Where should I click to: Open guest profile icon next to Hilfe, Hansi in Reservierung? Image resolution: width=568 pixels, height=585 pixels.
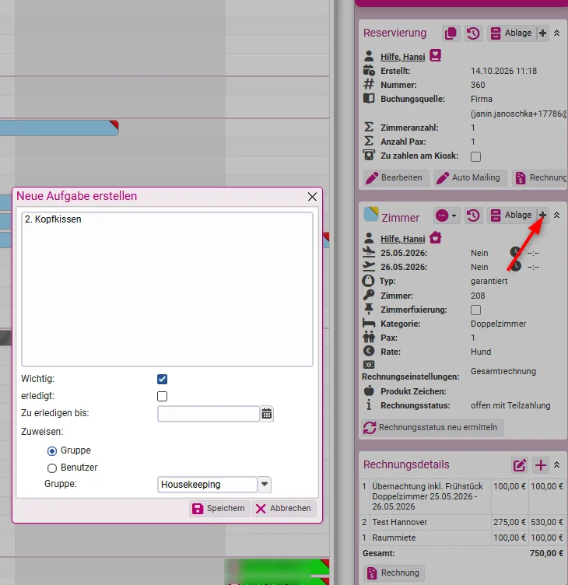coord(436,55)
